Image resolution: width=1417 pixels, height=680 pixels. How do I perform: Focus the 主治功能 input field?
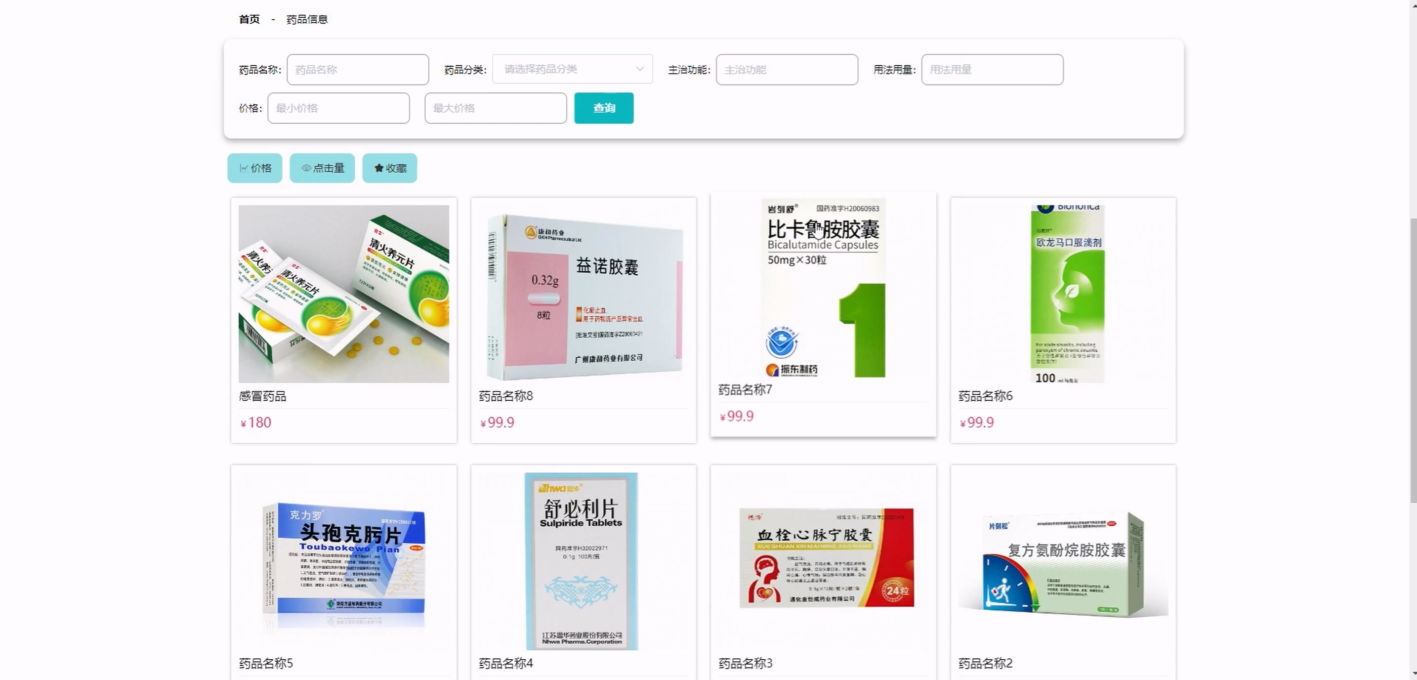(x=787, y=69)
